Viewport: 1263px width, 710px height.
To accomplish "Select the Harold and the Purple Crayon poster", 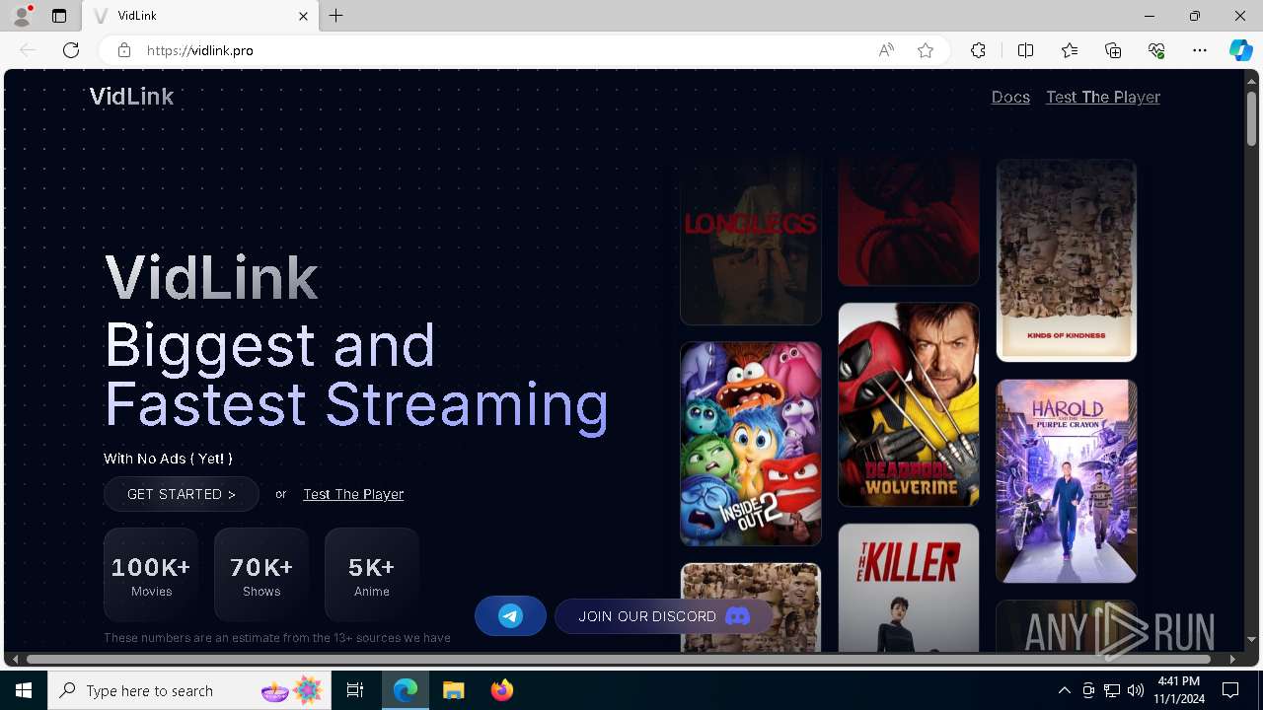I will click(x=1067, y=481).
